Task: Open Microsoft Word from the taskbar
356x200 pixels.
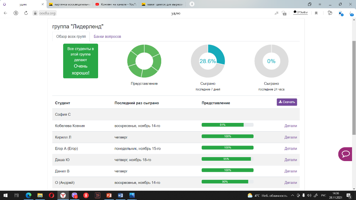Action: pyautogui.click(x=120, y=195)
